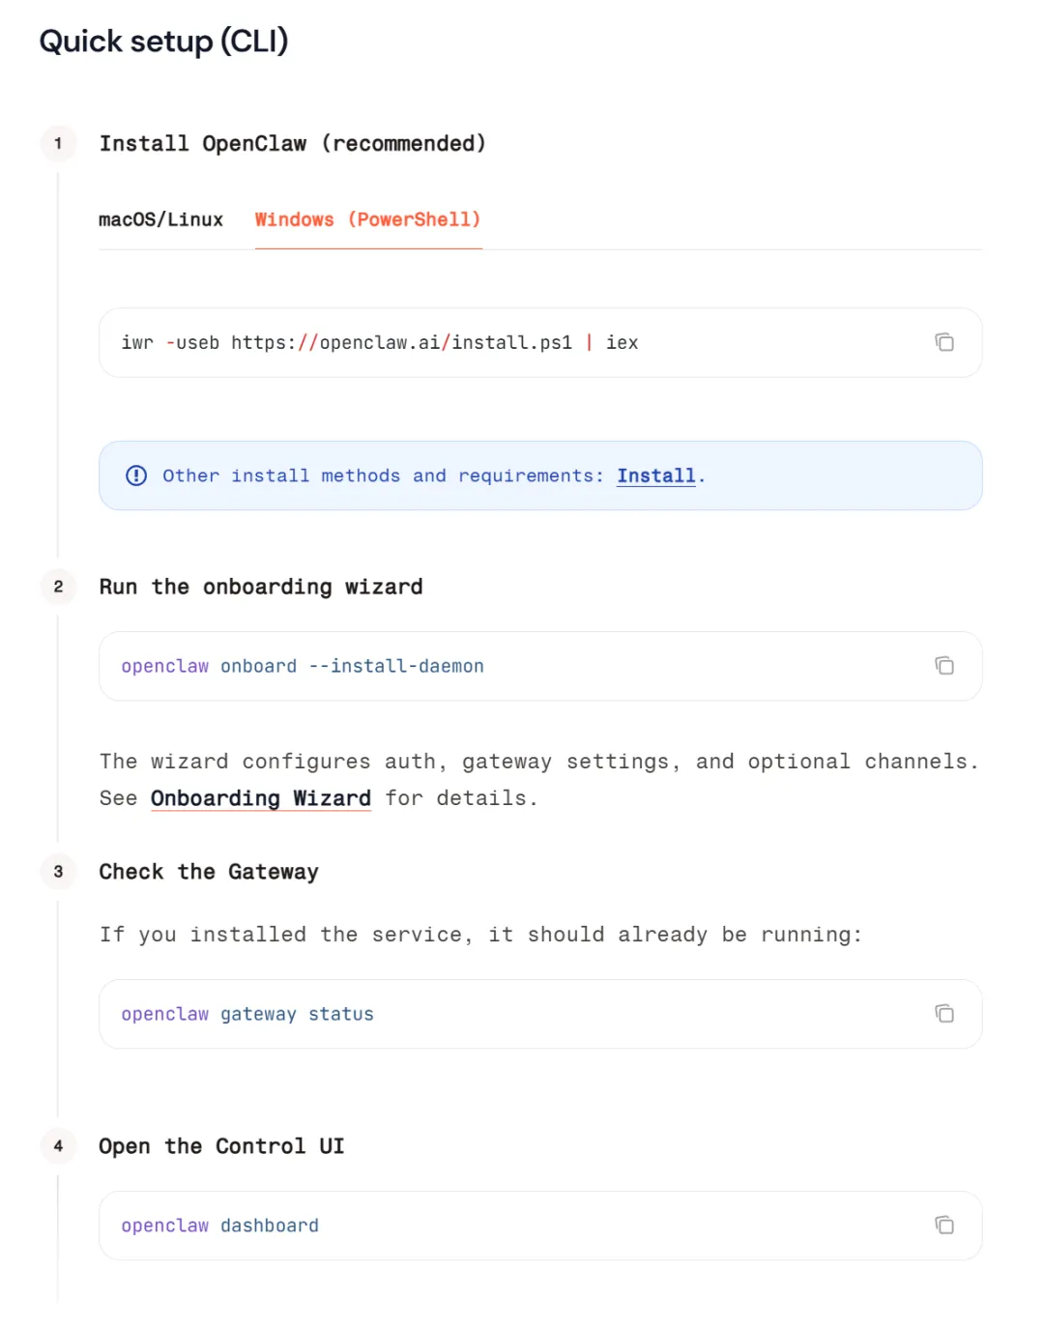This screenshot has width=1044, height=1327.
Task: Click the Open the Control UI heading
Action: 221,1146
